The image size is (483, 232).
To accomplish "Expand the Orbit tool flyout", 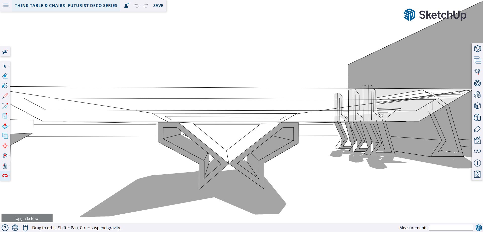I will click(x=9, y=176).
